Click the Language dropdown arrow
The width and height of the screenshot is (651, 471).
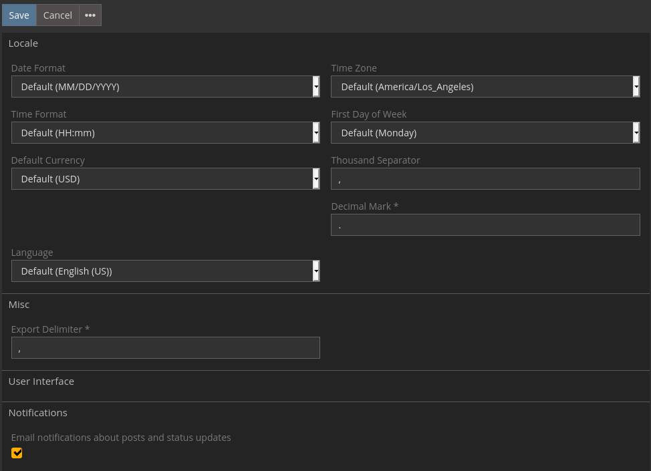315,271
